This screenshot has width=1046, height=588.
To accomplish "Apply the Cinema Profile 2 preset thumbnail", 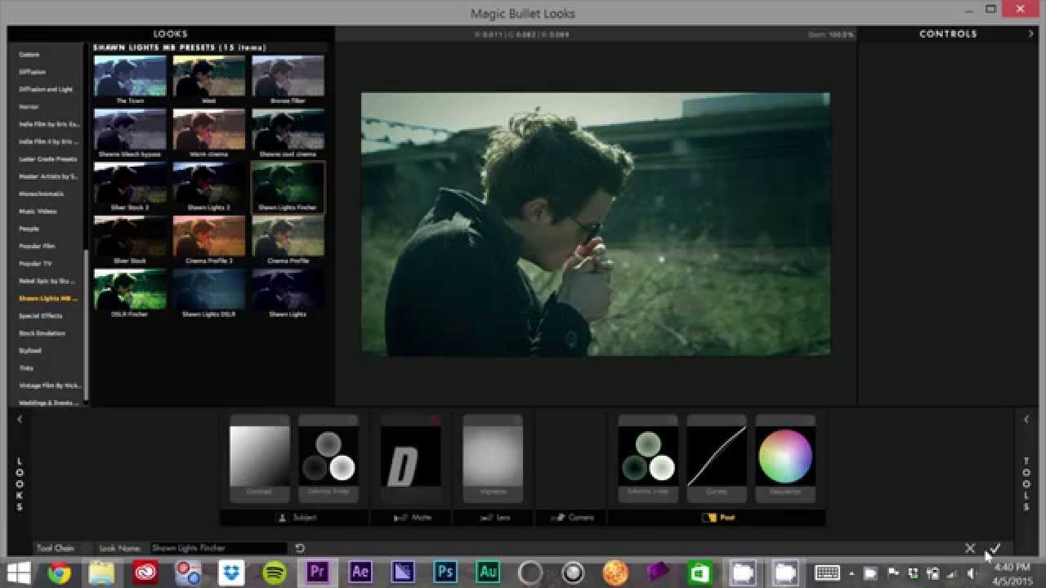I will click(208, 236).
